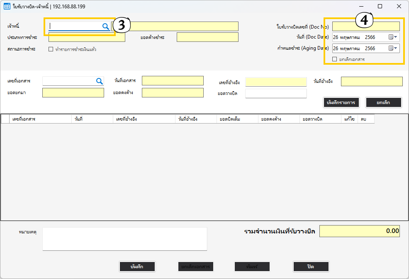Viewport: 409px width, 279px height.
Task: Click the bottom บันทึก save button
Action: (137, 267)
